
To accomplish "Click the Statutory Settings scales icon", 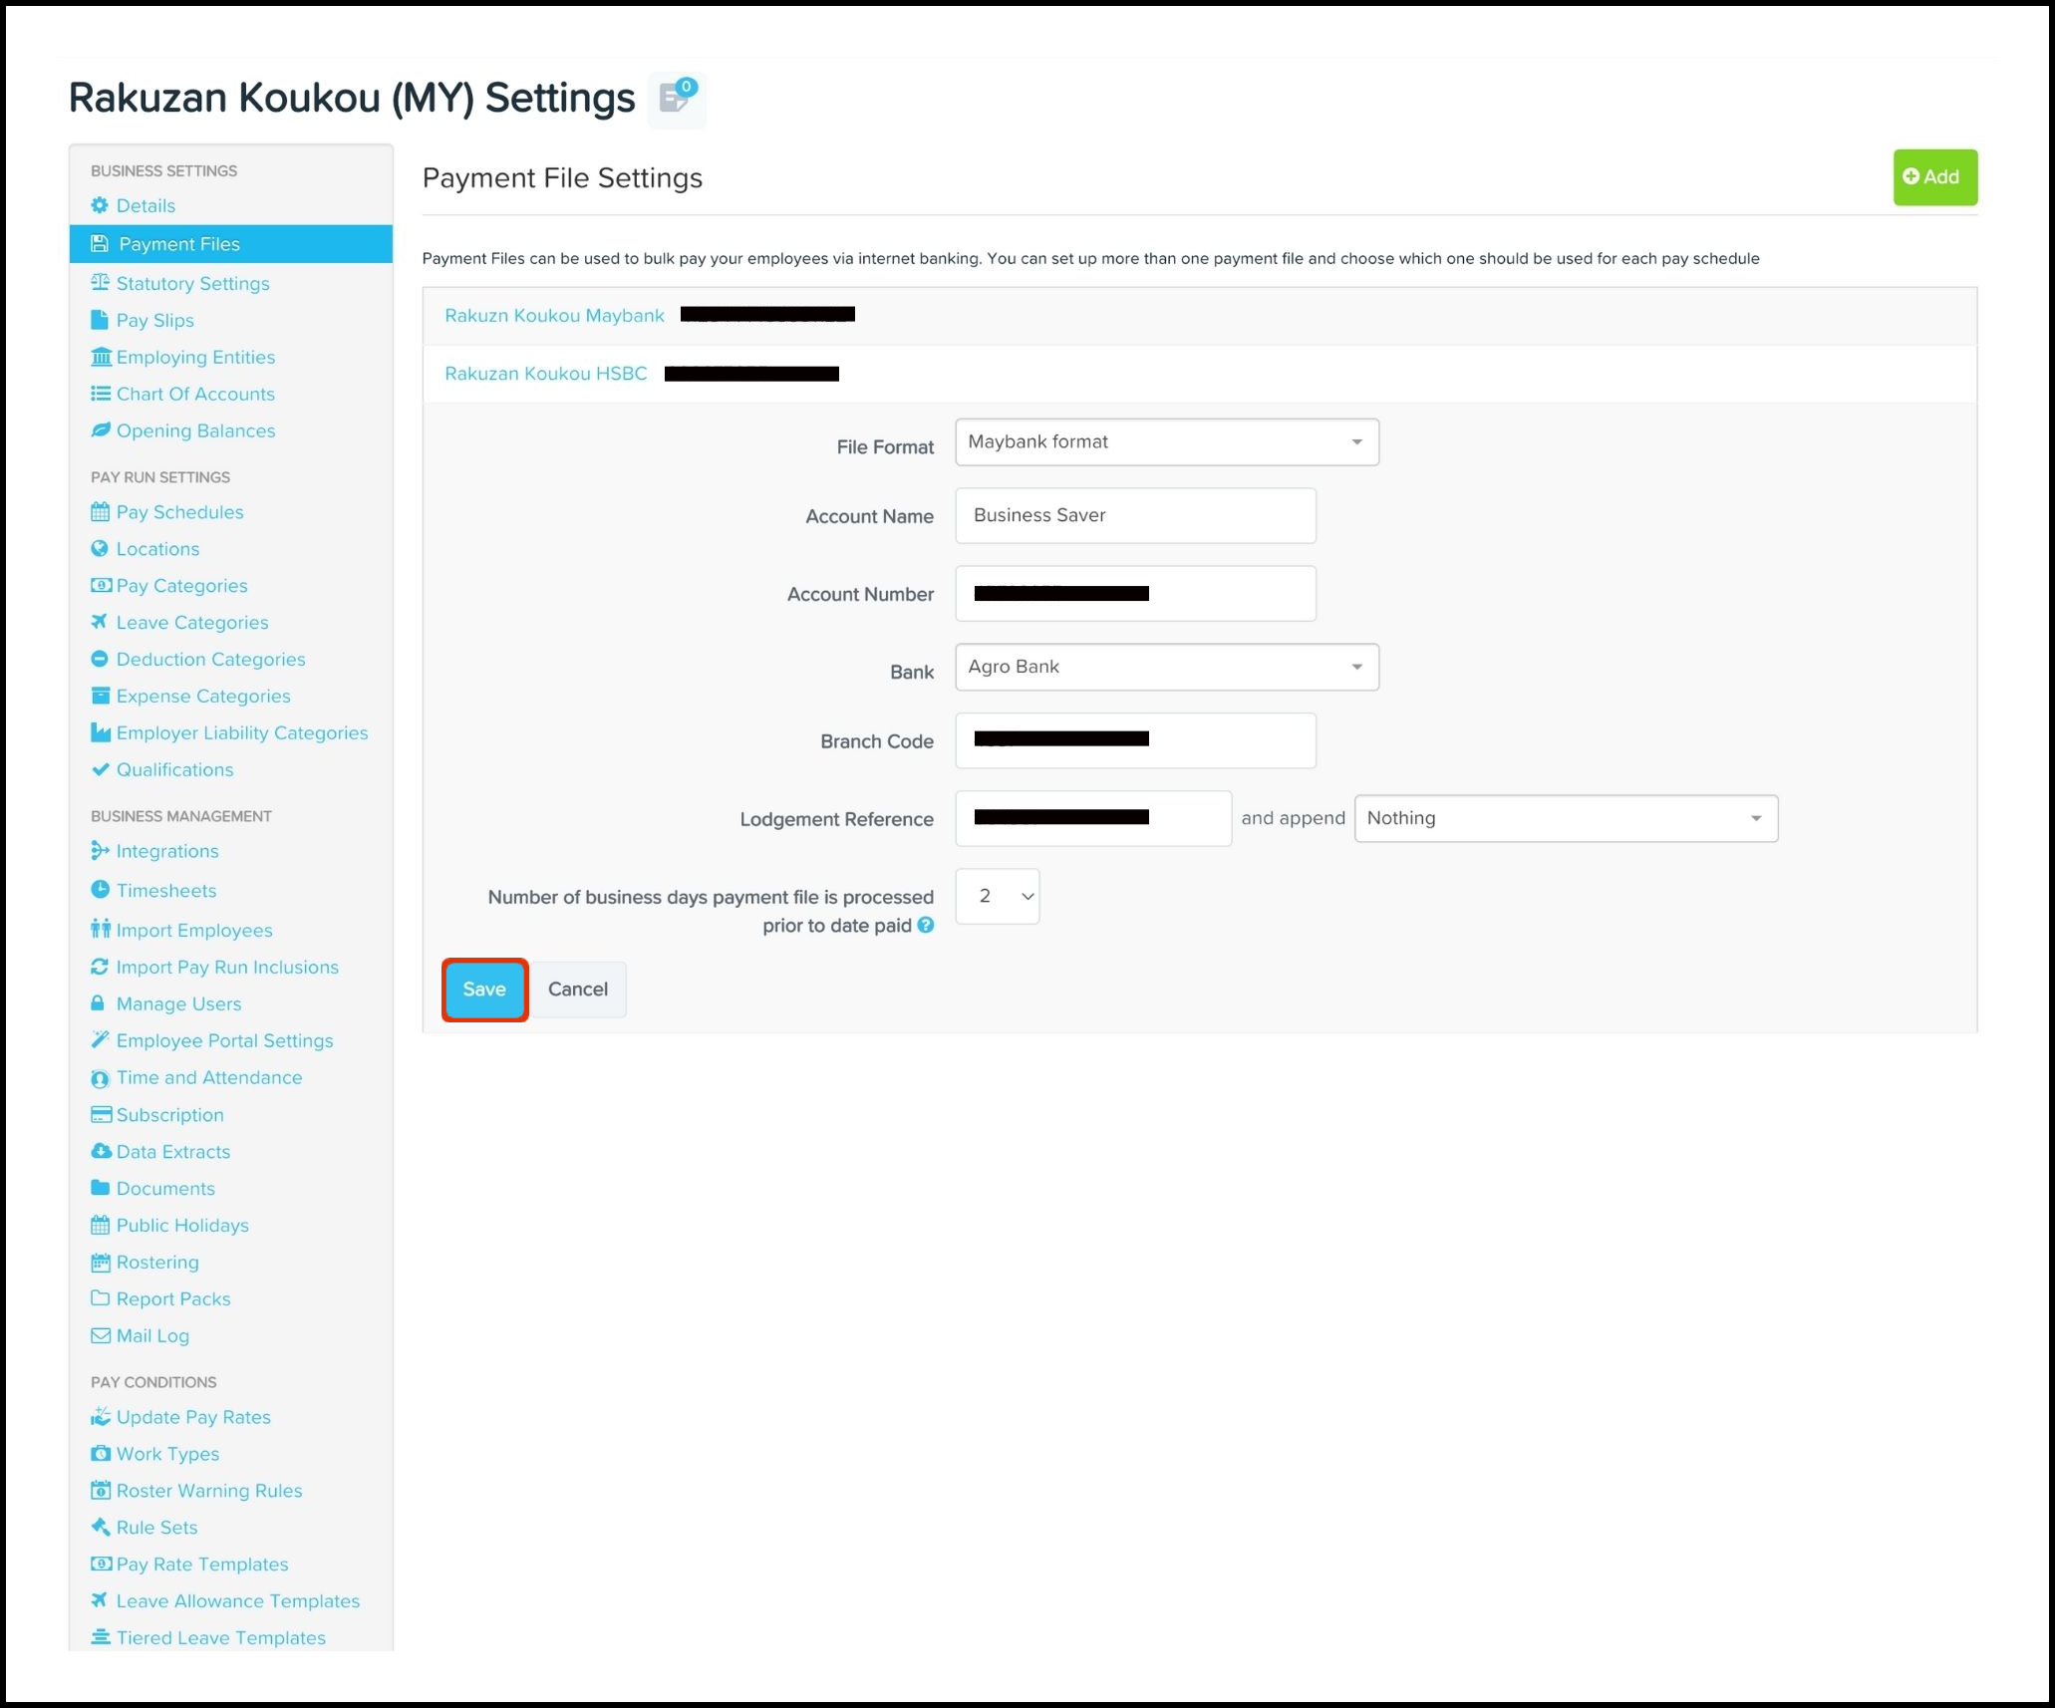I will click(x=100, y=283).
